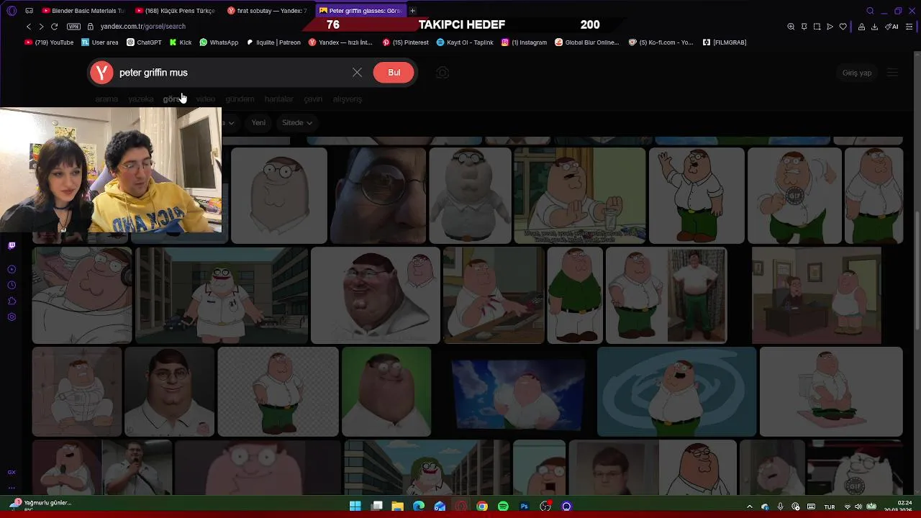Toggle the VPN badge in address bar
Image resolution: width=921 pixels, height=518 pixels.
click(73, 27)
